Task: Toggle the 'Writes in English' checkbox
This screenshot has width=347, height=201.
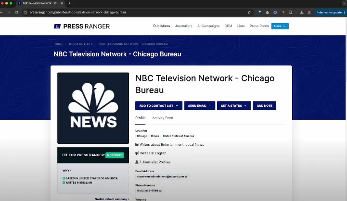Action: tap(64, 183)
